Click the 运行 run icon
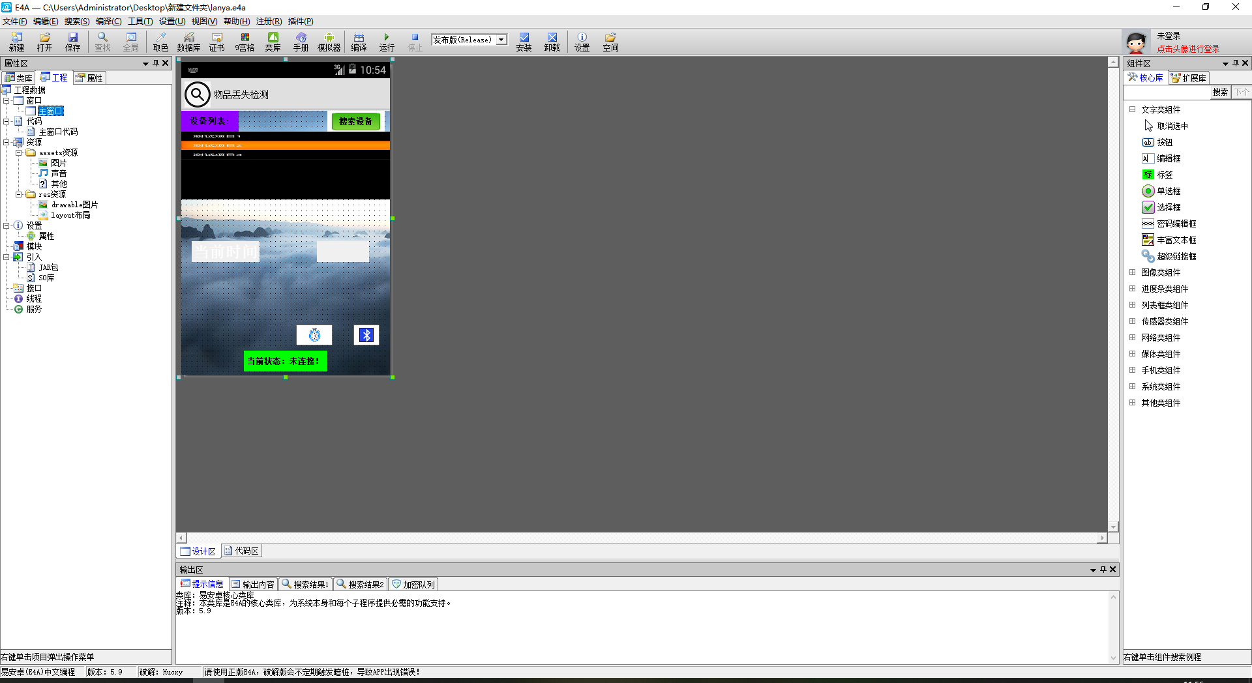Image resolution: width=1252 pixels, height=683 pixels. coord(387,42)
